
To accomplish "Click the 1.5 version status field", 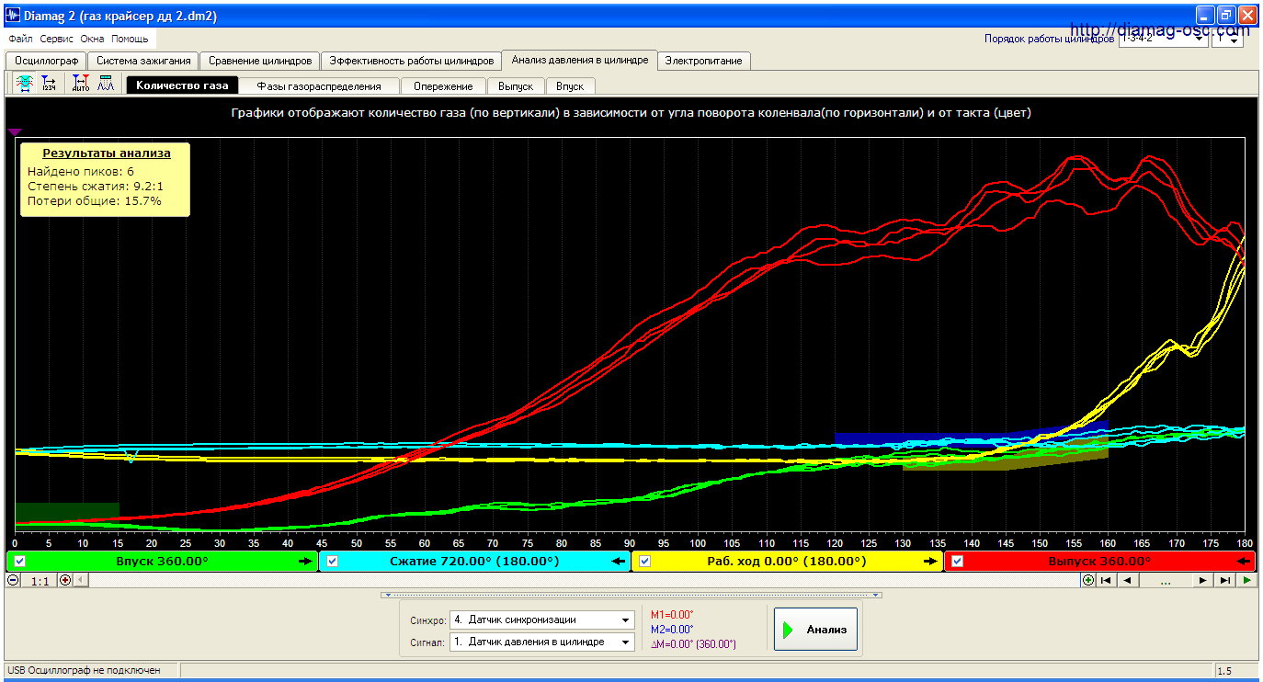I will [x=1236, y=672].
